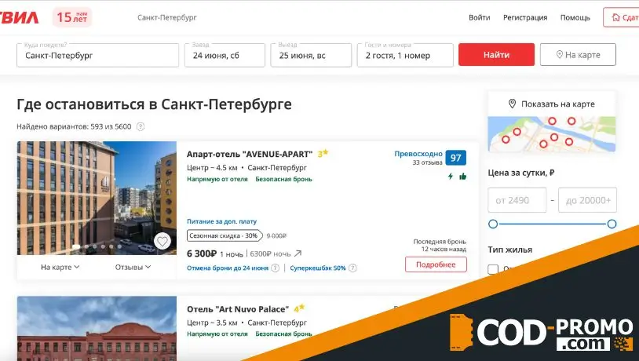639x361 pixels.
Task: Click the Суперкешбэк 50% link
Action: tap(317, 268)
